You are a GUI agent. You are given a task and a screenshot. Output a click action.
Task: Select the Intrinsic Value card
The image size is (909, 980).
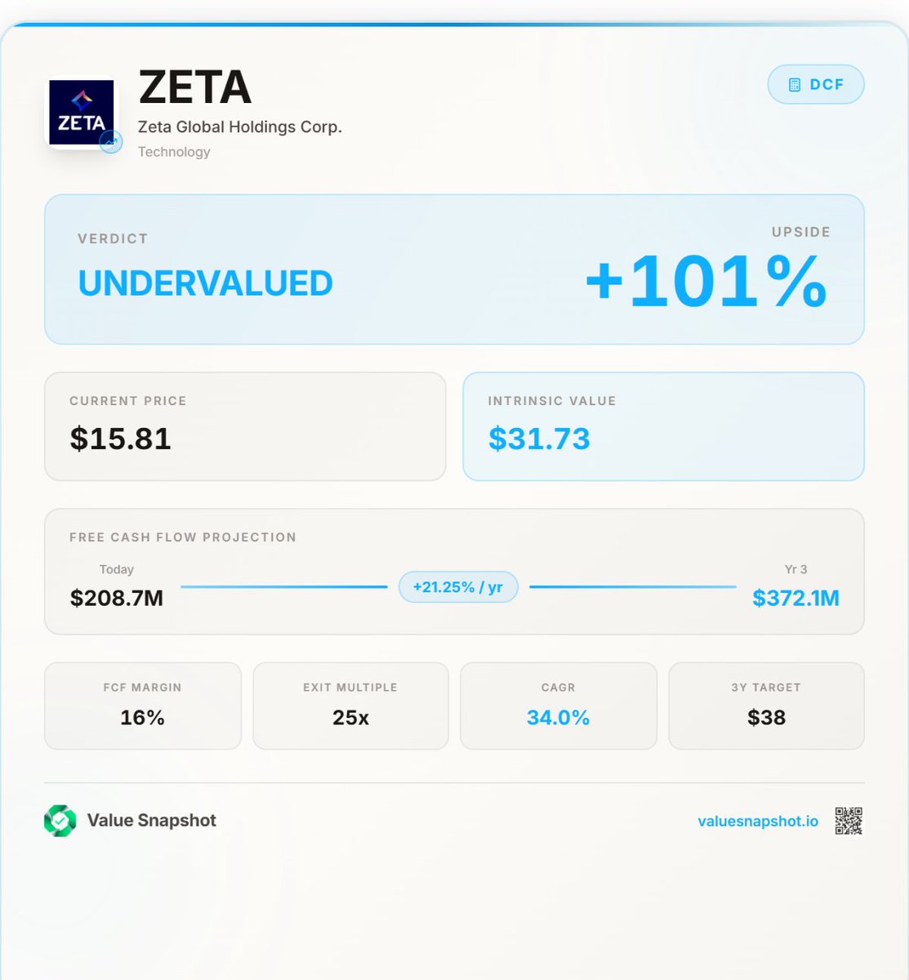click(663, 426)
